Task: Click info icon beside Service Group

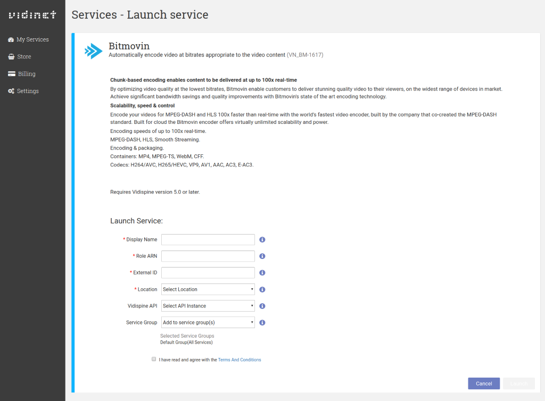Action: pos(262,323)
